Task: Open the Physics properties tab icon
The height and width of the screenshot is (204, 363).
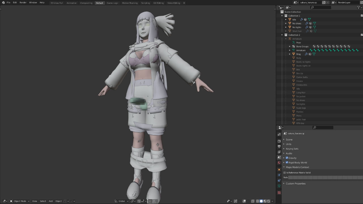Action: pos(279,175)
